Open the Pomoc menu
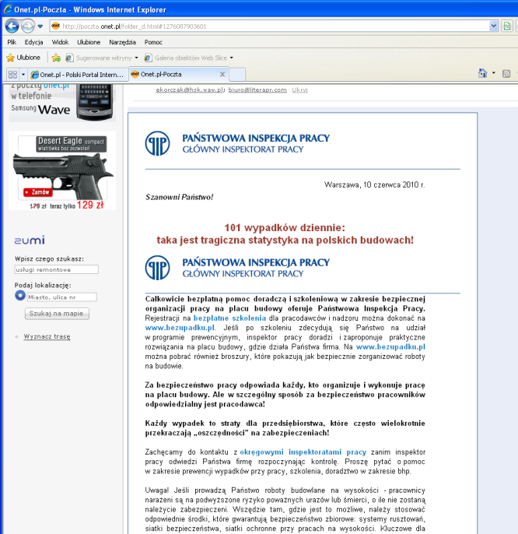 point(153,42)
